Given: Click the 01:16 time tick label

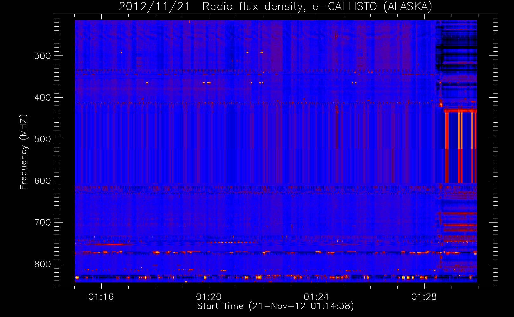Looking at the screenshot, I should click(x=101, y=297).
